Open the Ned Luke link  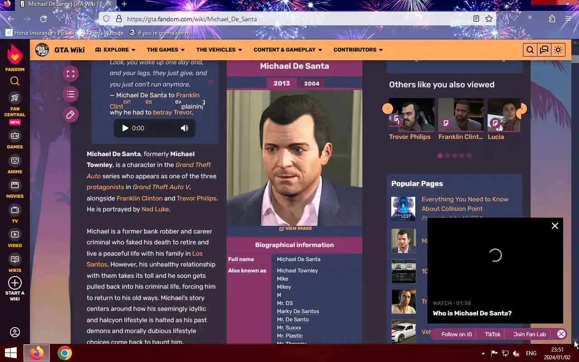(155, 209)
